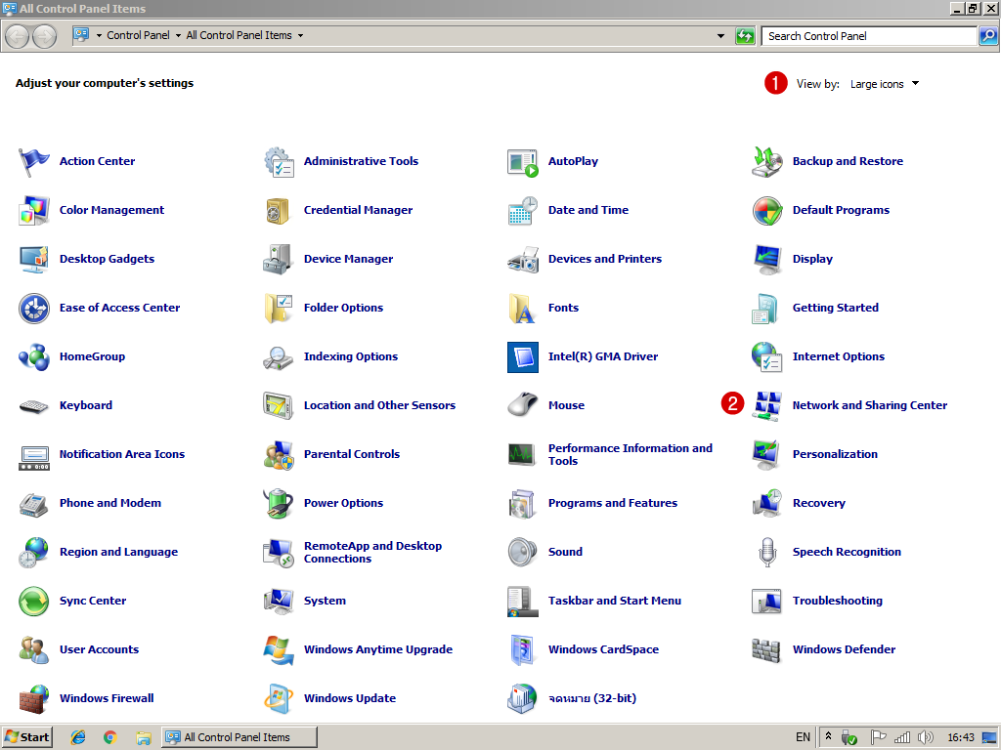Click the Speech Recognition microphone icon
Image resolution: width=1001 pixels, height=750 pixels.
click(767, 553)
